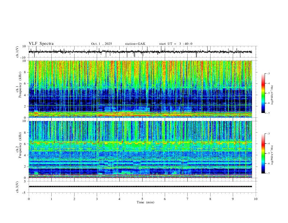This screenshot has width=288, height=223.
Task: Click time axis tick label "6"
Action: pyautogui.click(x=165, y=199)
